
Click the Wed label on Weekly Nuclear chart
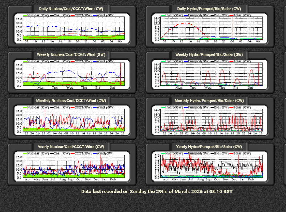[70, 87]
